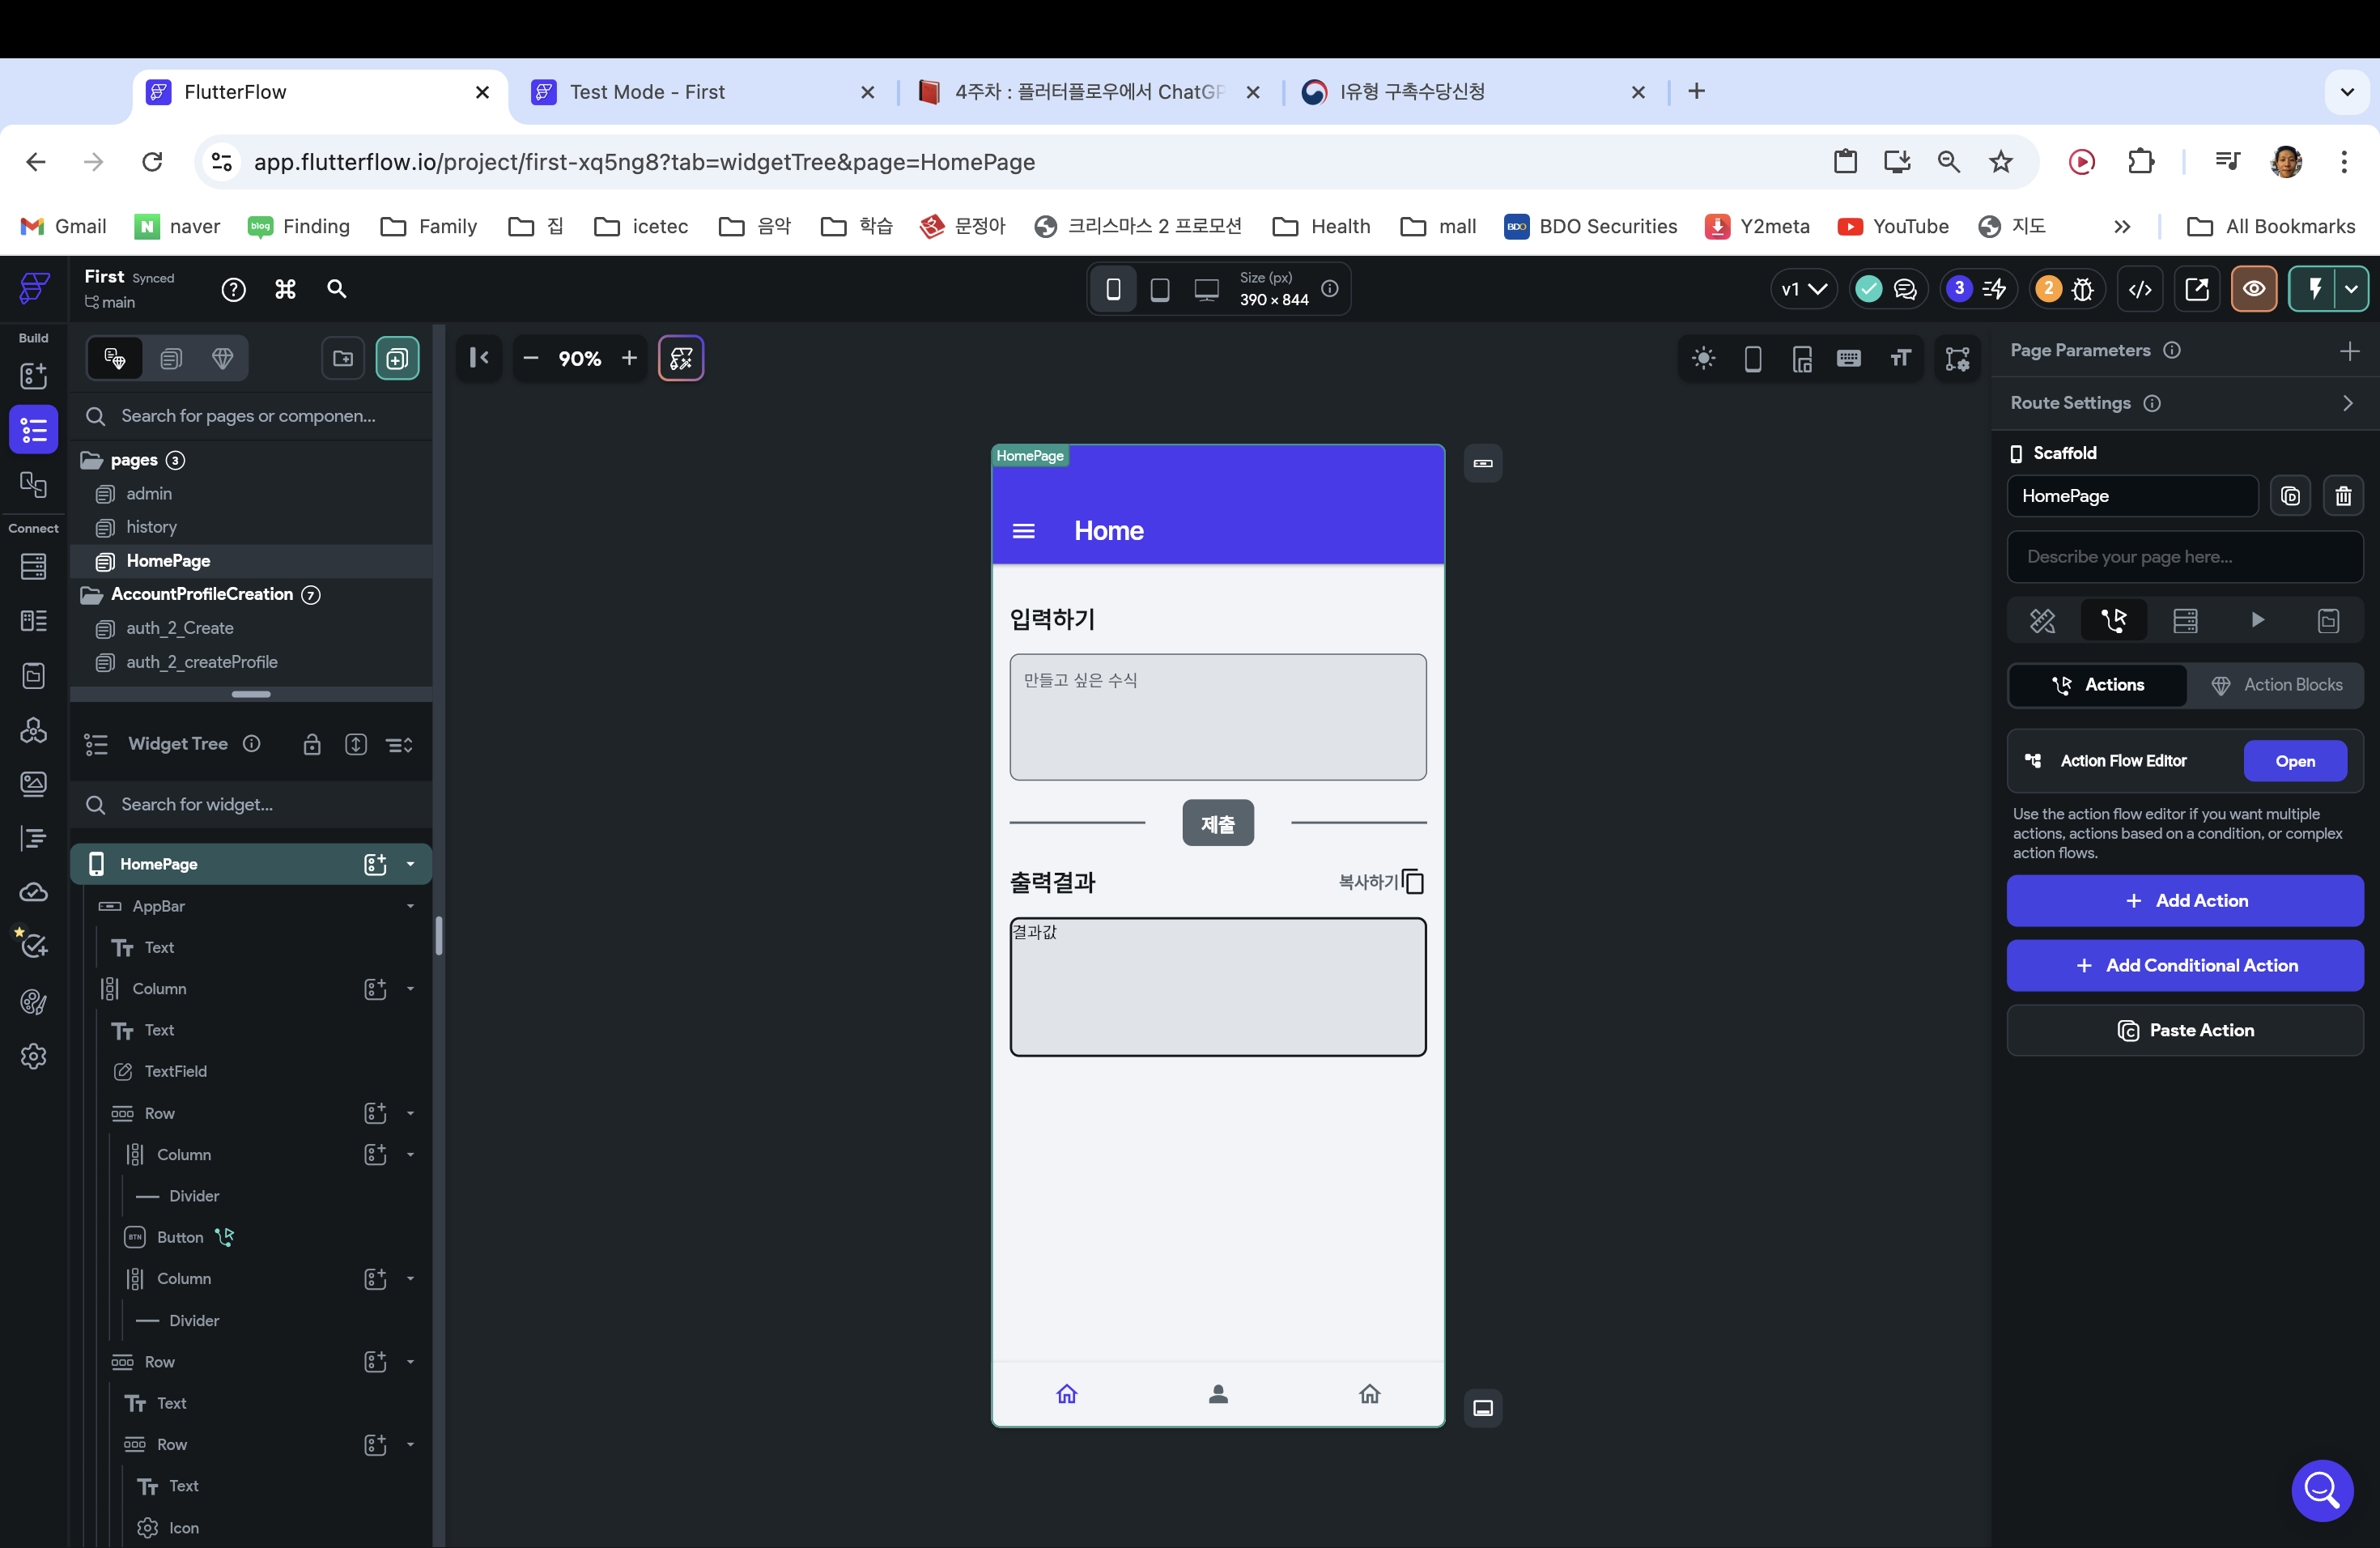Toggle the canvas widget outline icon
The height and width of the screenshot is (1548, 2380).
click(x=1957, y=359)
